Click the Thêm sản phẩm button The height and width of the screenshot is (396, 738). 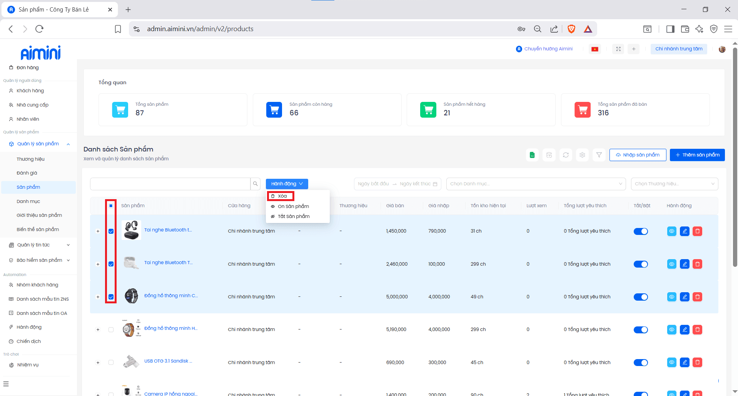(697, 155)
